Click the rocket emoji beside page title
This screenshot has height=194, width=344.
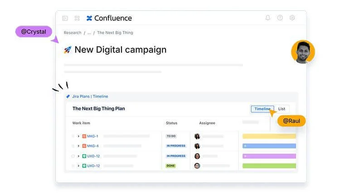pyautogui.click(x=68, y=50)
